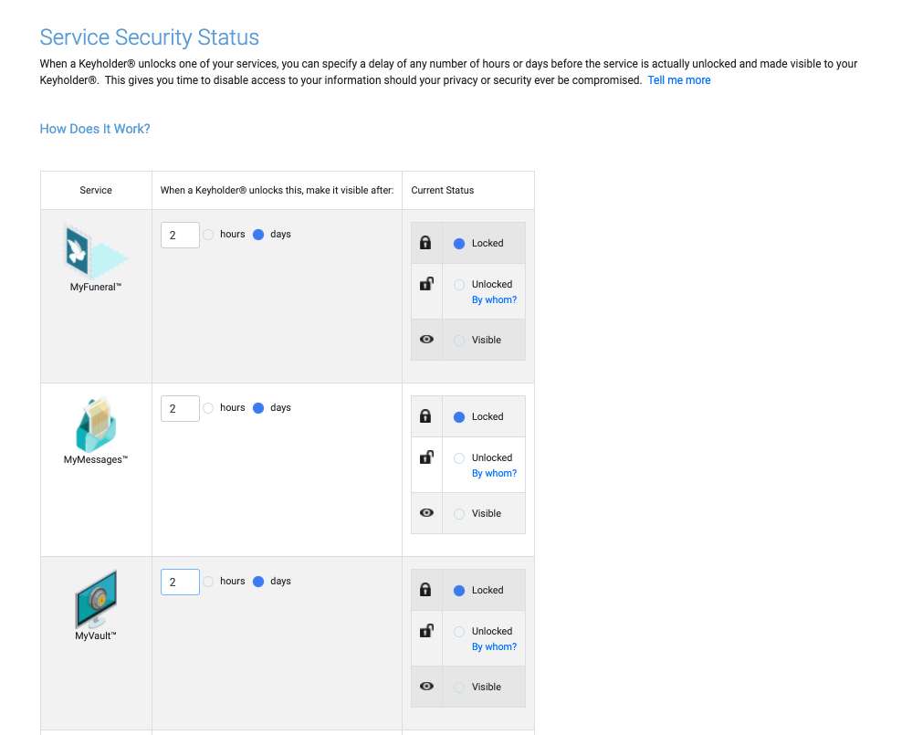
Task: Click the closed padlock icon for MyFuneral
Action: (x=425, y=243)
